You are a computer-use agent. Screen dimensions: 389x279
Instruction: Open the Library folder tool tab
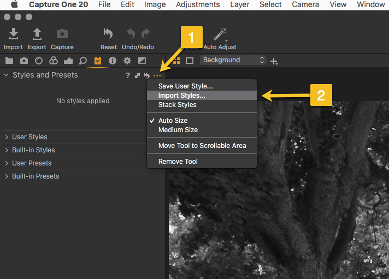9,61
